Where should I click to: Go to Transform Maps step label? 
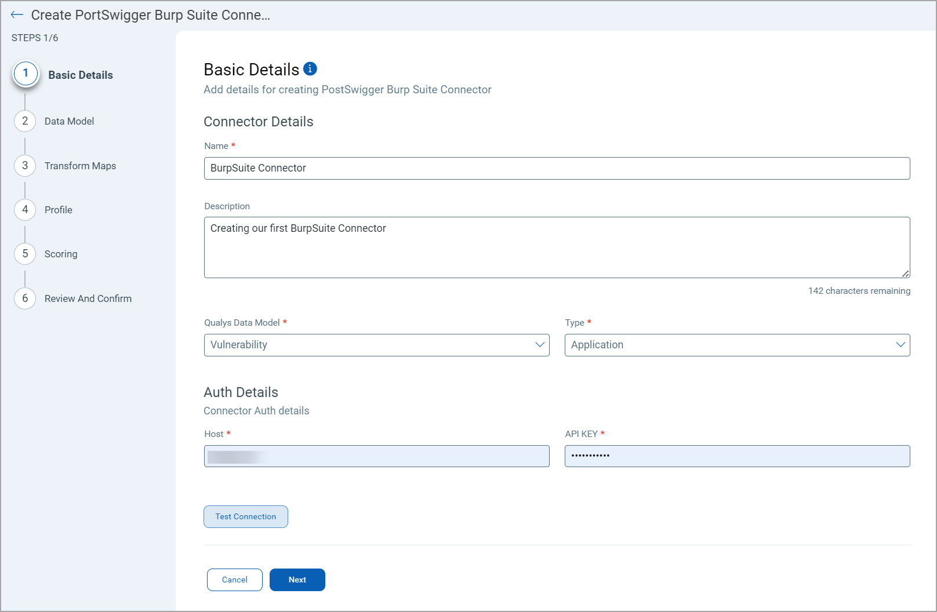click(x=80, y=166)
